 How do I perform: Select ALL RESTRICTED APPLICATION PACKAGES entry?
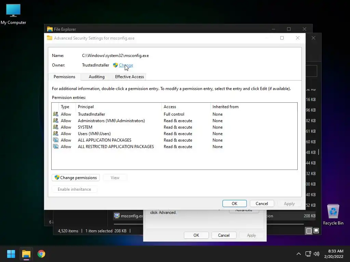[174, 146]
